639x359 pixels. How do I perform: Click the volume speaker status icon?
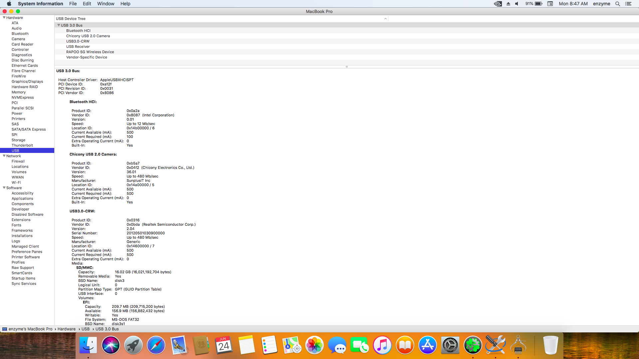pyautogui.click(x=517, y=4)
